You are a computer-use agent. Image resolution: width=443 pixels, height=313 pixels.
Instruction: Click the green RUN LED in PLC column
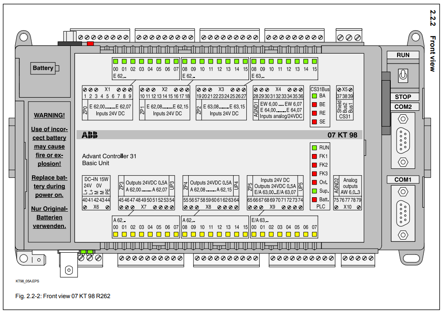(x=314, y=148)
